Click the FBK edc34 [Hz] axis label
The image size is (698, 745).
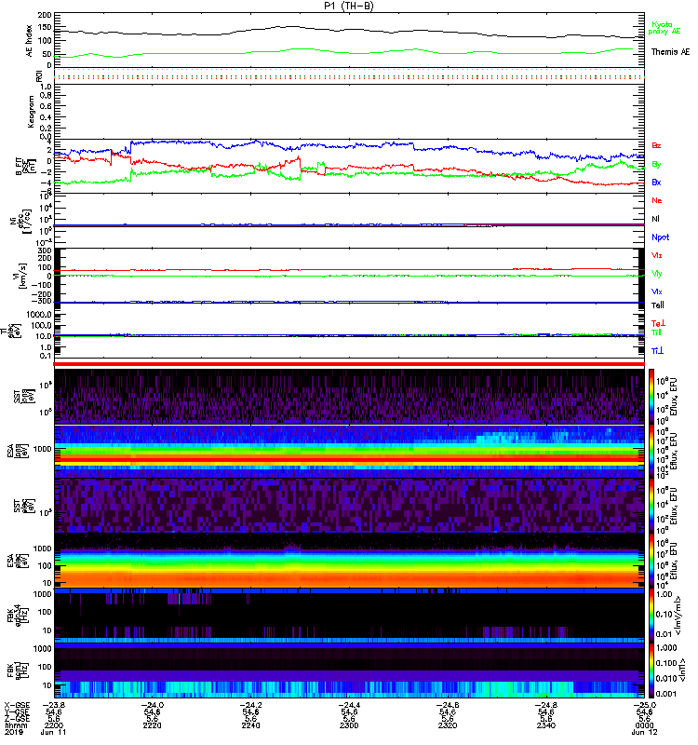pos(17,615)
